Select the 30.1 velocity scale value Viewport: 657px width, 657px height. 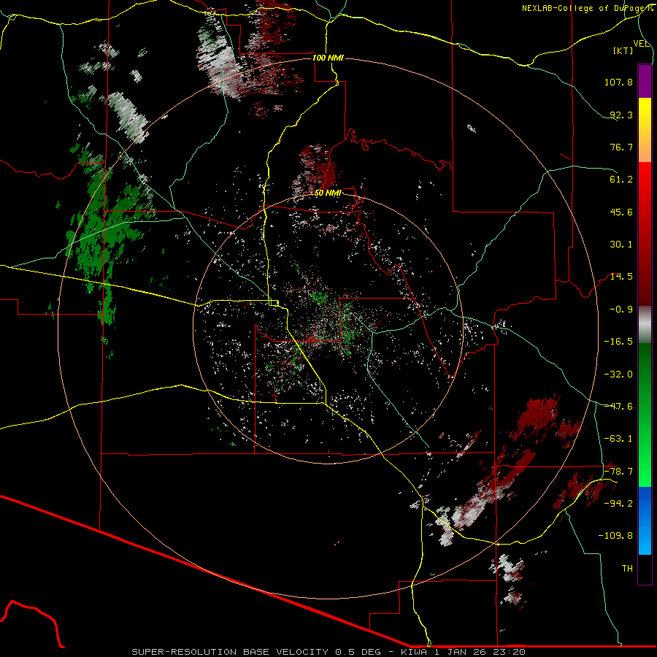pyautogui.click(x=621, y=245)
